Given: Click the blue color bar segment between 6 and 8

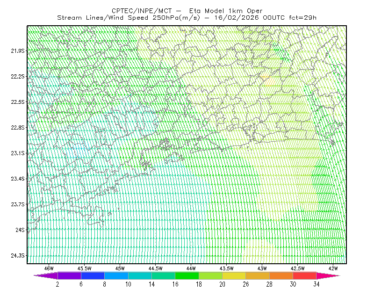Looking at the screenshot, I should coord(93,275).
